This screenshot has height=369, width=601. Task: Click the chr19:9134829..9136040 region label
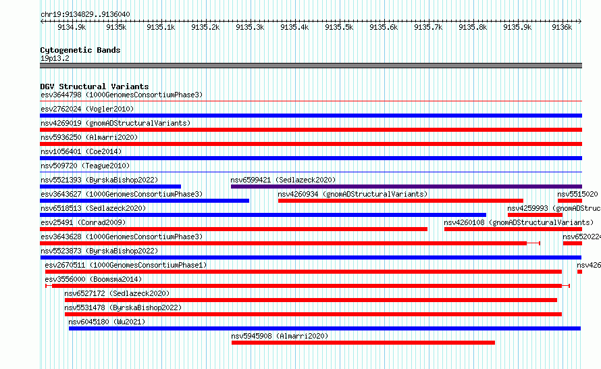click(85, 14)
